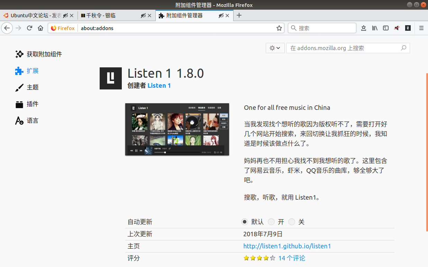Click the magnifier in addons search box

coord(403,48)
